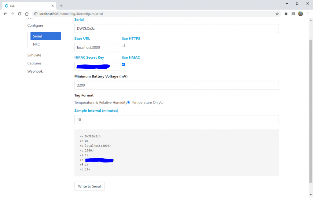Open the browser home page
The image size is (313, 197).
pyautogui.click(x=27, y=14)
